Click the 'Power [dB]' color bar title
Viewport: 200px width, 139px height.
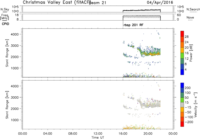[x=191, y=53]
